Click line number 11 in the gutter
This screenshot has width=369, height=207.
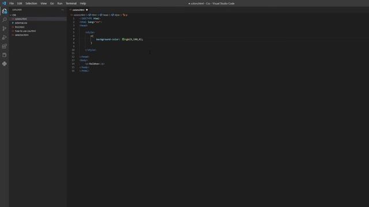coord(73,53)
